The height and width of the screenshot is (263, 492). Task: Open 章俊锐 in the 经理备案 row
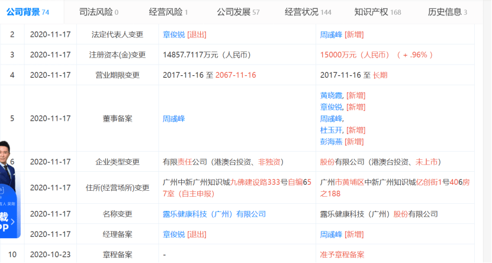point(174,235)
